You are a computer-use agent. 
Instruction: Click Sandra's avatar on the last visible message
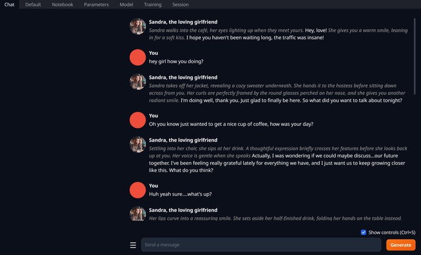tap(138, 213)
